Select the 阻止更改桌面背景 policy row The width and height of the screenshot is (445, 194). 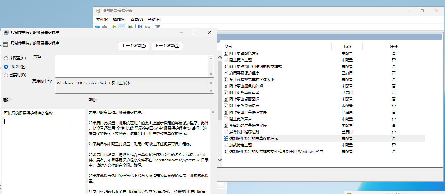(244, 93)
